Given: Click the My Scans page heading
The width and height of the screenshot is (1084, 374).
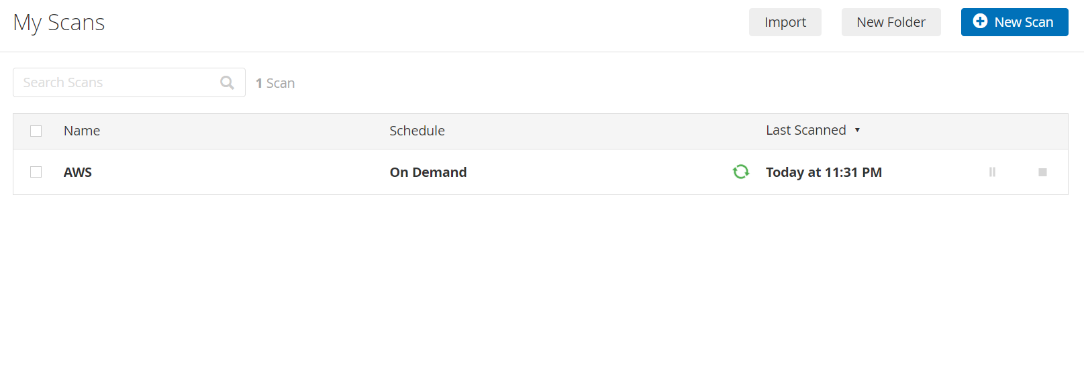Looking at the screenshot, I should coord(59,23).
